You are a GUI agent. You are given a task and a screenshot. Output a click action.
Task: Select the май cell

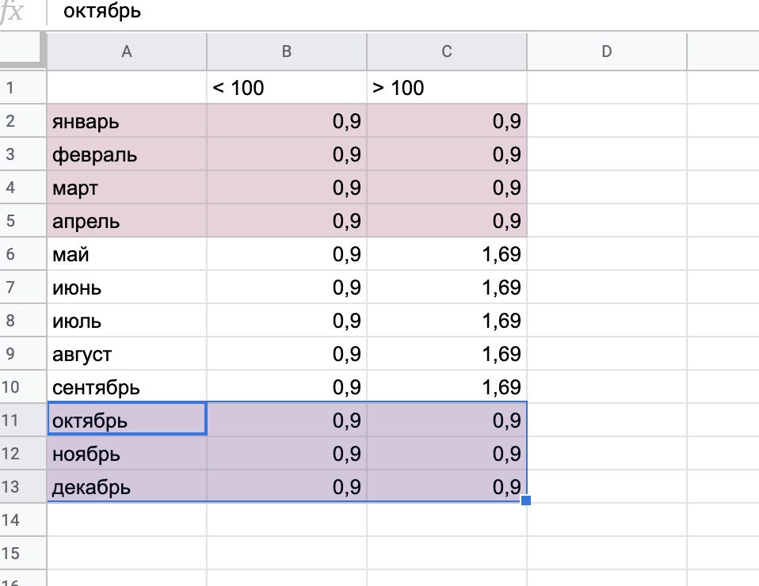tap(127, 255)
